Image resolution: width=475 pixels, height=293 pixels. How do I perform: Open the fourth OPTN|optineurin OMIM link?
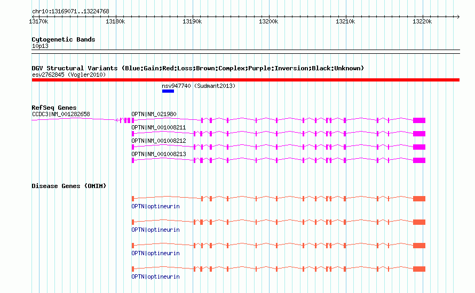point(155,276)
